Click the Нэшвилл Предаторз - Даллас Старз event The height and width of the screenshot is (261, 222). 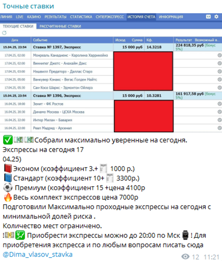pos(63,71)
